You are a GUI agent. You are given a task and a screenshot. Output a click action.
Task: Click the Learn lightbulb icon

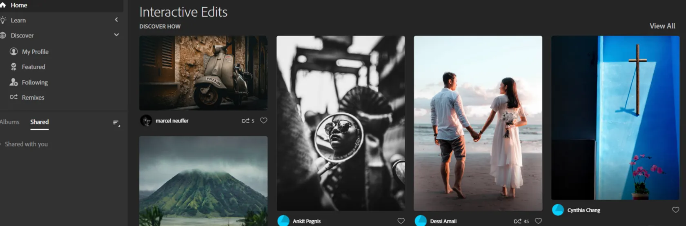[x=3, y=20]
